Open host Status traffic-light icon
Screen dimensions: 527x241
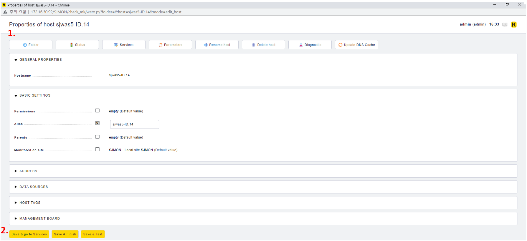(71, 45)
